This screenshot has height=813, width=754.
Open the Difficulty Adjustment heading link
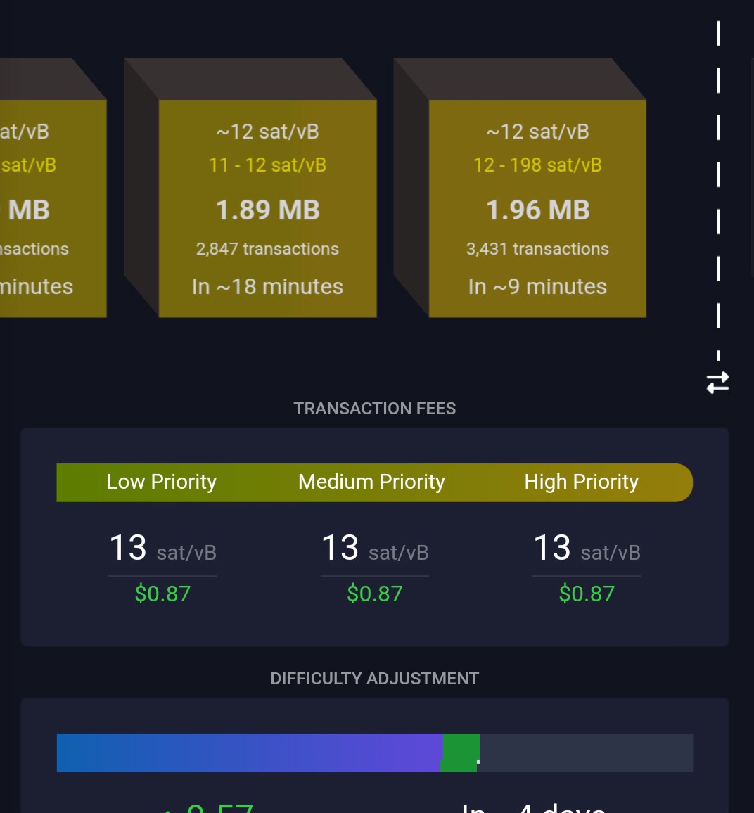pos(374,679)
